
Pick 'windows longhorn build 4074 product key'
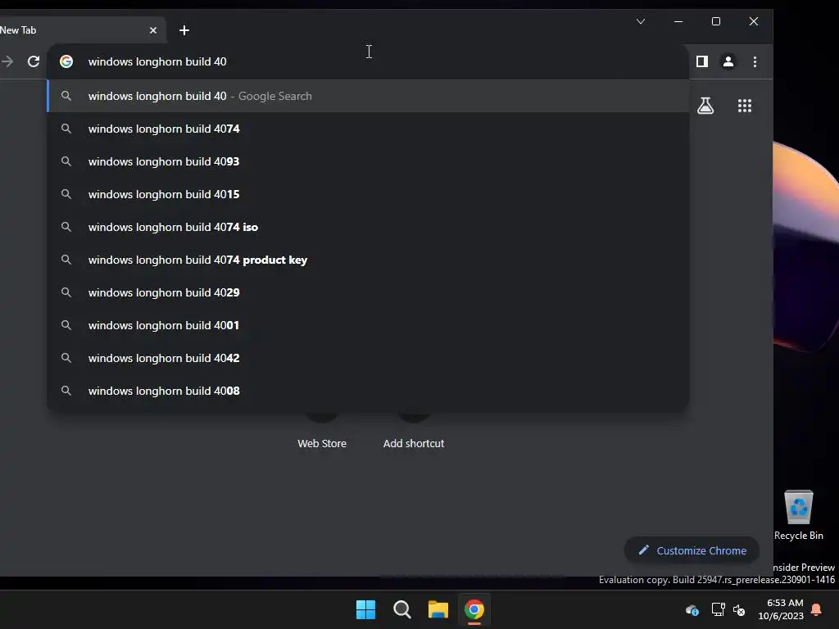(368, 260)
